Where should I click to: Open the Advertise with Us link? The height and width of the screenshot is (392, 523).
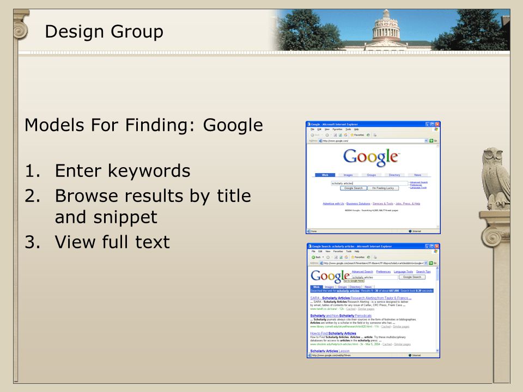point(333,203)
